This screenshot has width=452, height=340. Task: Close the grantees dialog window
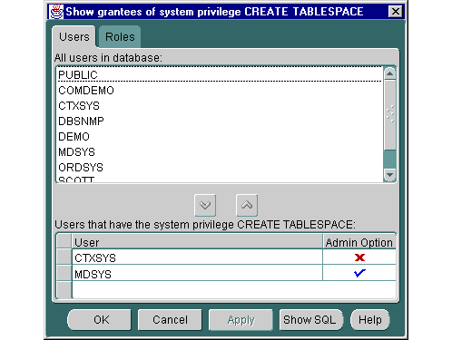396,12
